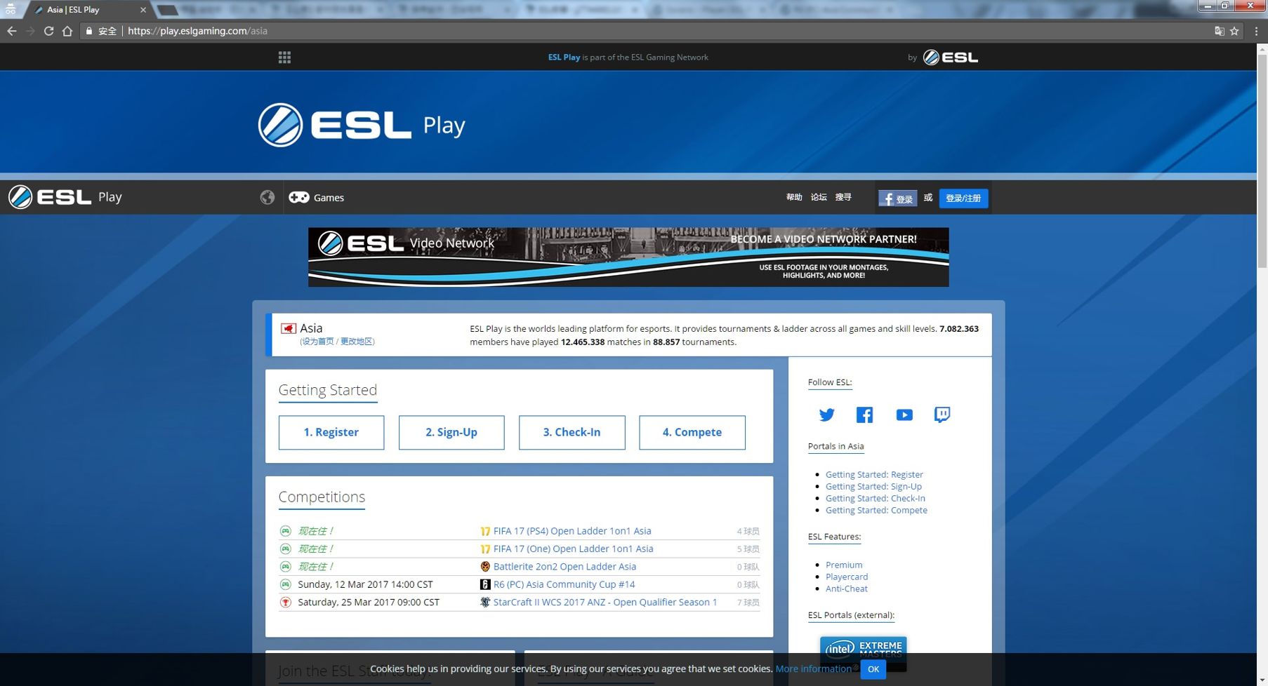The width and height of the screenshot is (1268, 686).
Task: Click the 帮助 (help) nav link
Action: click(x=794, y=197)
